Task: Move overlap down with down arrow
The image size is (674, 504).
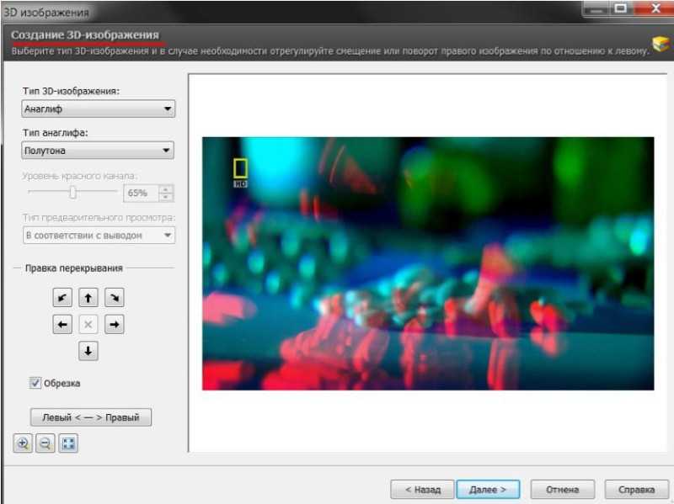Action: tap(88, 351)
